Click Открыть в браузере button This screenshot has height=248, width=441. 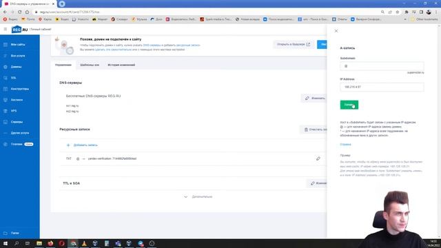tap(293, 44)
